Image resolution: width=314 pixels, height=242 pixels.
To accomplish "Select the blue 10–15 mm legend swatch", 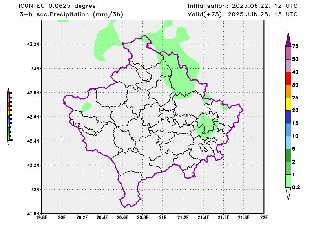I will (288, 130).
